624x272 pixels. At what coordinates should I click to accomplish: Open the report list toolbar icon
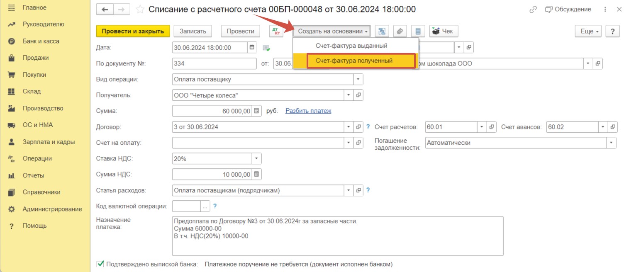[x=418, y=31]
